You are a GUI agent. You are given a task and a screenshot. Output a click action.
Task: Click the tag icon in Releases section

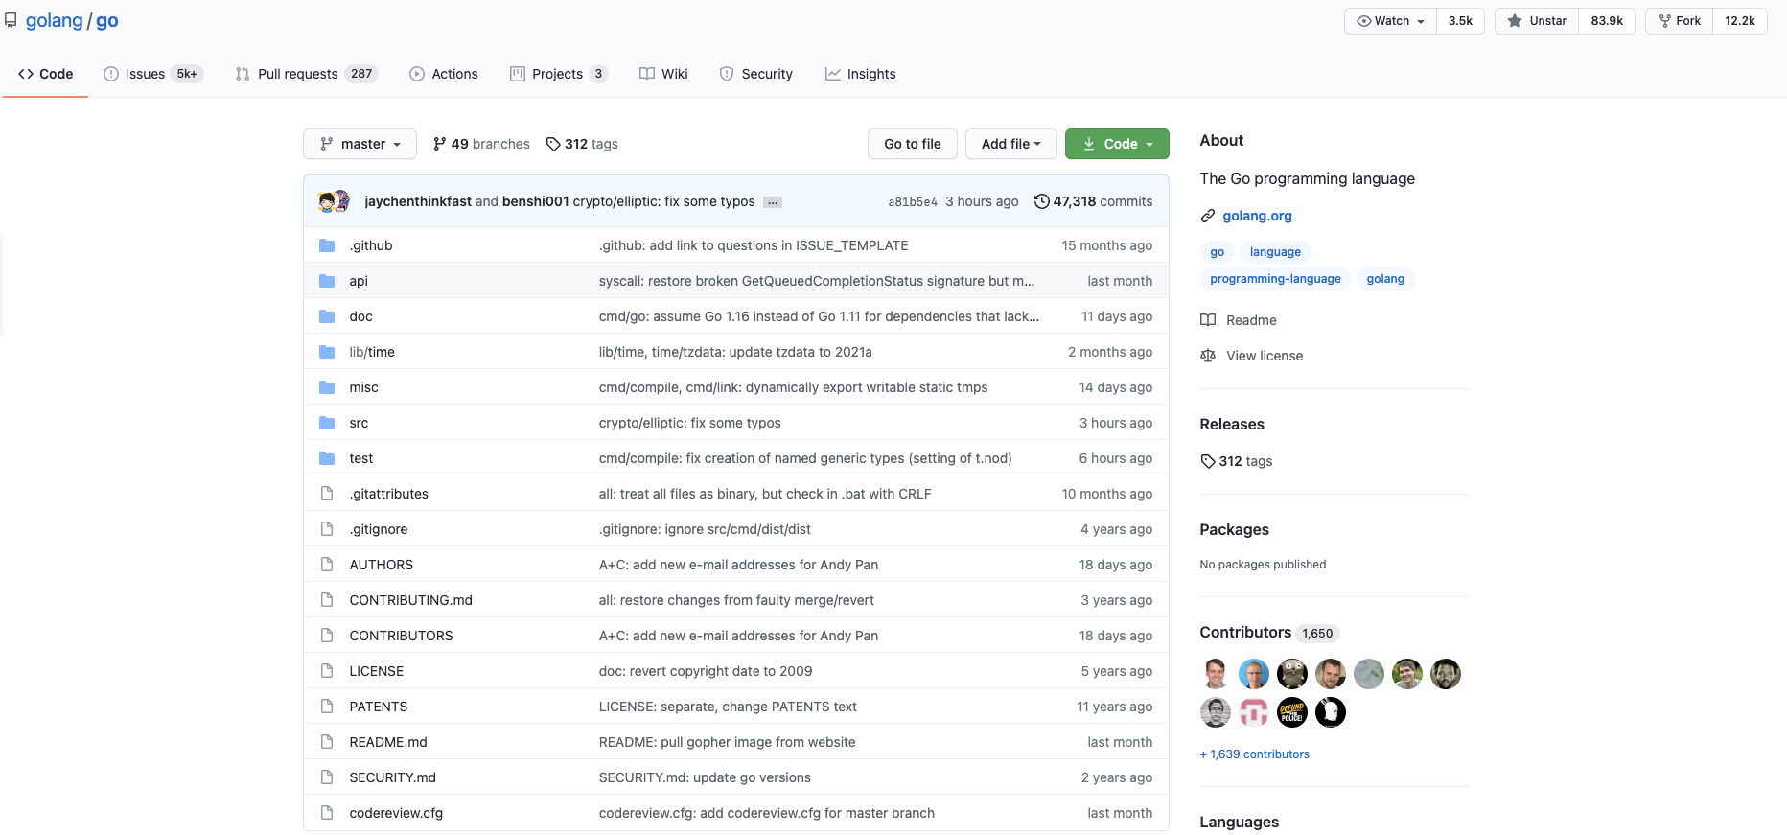pyautogui.click(x=1208, y=461)
